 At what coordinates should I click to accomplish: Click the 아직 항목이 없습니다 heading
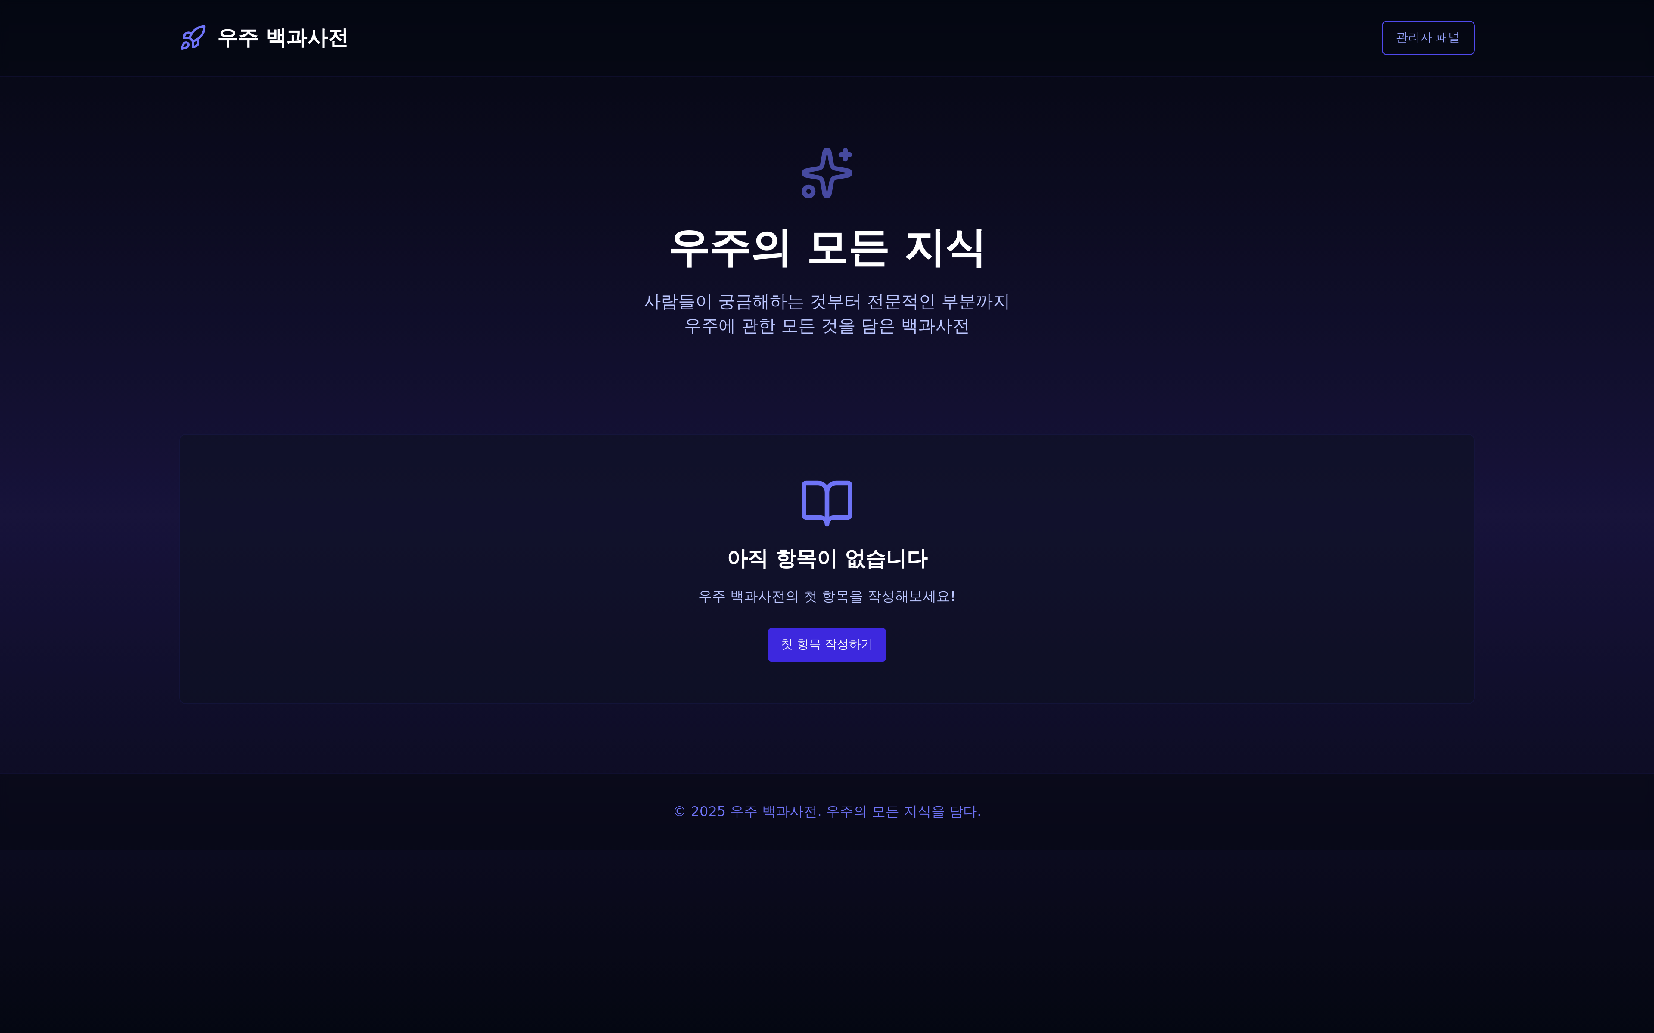pyautogui.click(x=826, y=559)
